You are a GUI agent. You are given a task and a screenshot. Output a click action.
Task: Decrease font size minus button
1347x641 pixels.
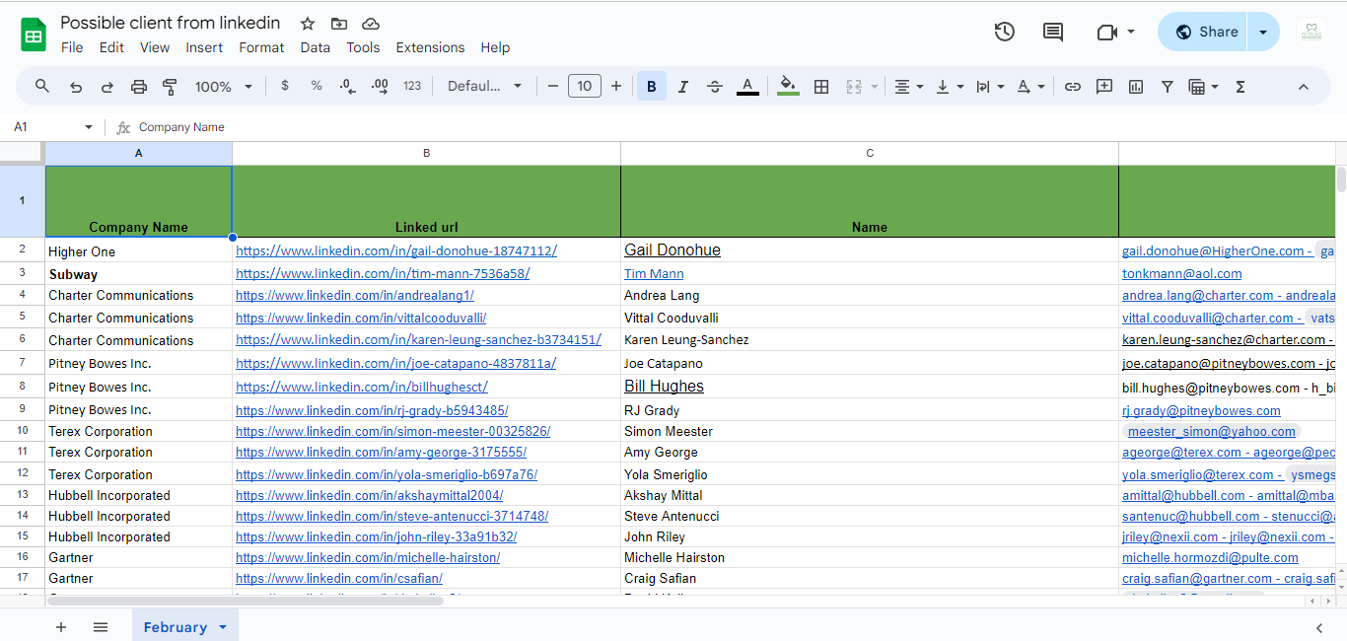553,86
